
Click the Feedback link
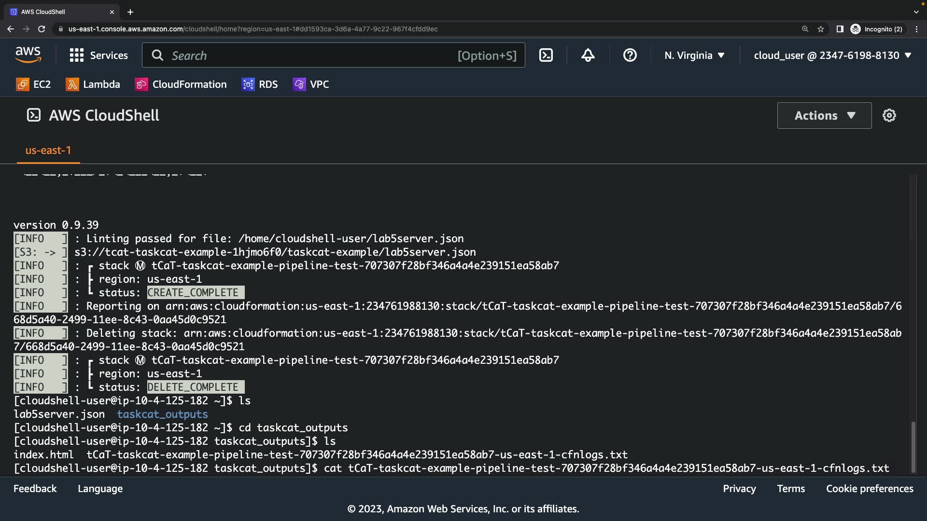(35, 489)
